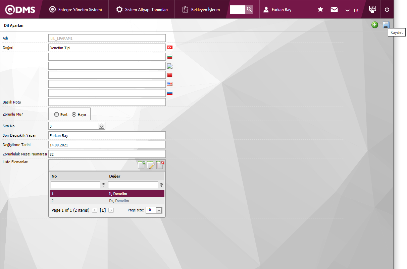Click the search magnifier button
The width and height of the screenshot is (407, 269).
click(249, 9)
